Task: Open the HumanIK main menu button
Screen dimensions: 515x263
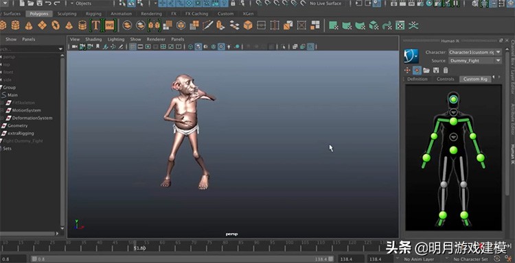Action: 411,56
